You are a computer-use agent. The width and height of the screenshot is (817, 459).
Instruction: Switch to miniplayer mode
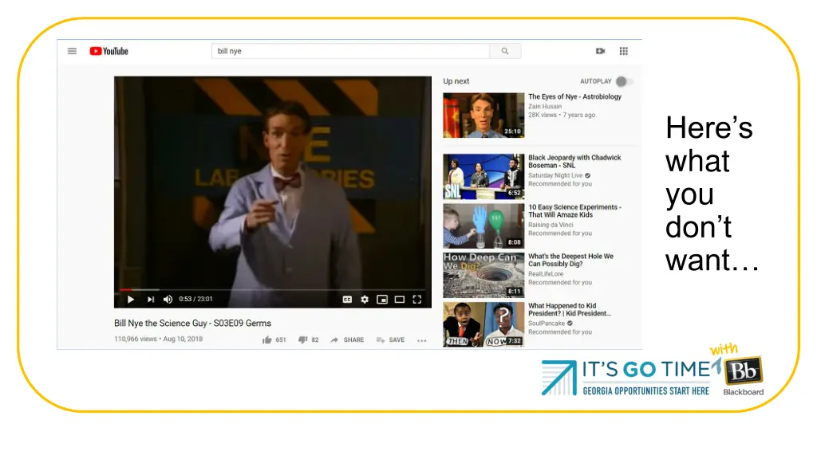pyautogui.click(x=382, y=300)
